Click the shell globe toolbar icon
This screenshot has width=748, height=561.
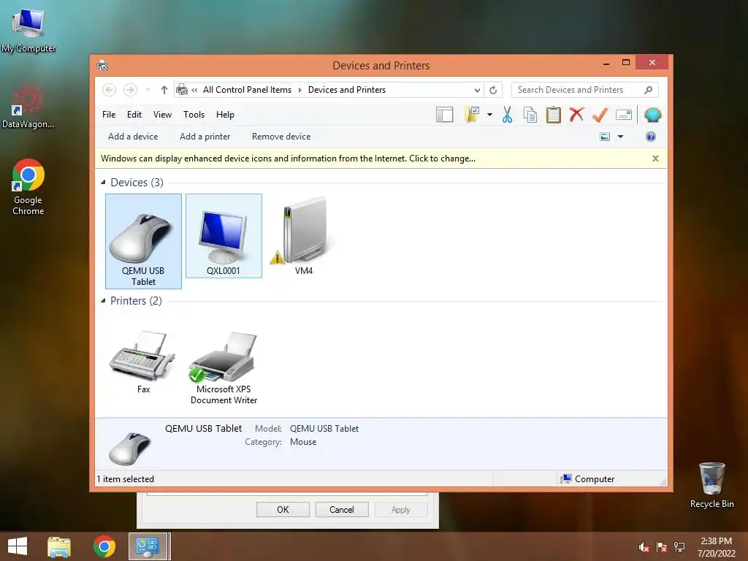point(652,115)
